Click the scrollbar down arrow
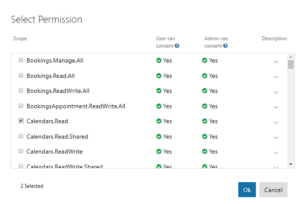 (291, 164)
